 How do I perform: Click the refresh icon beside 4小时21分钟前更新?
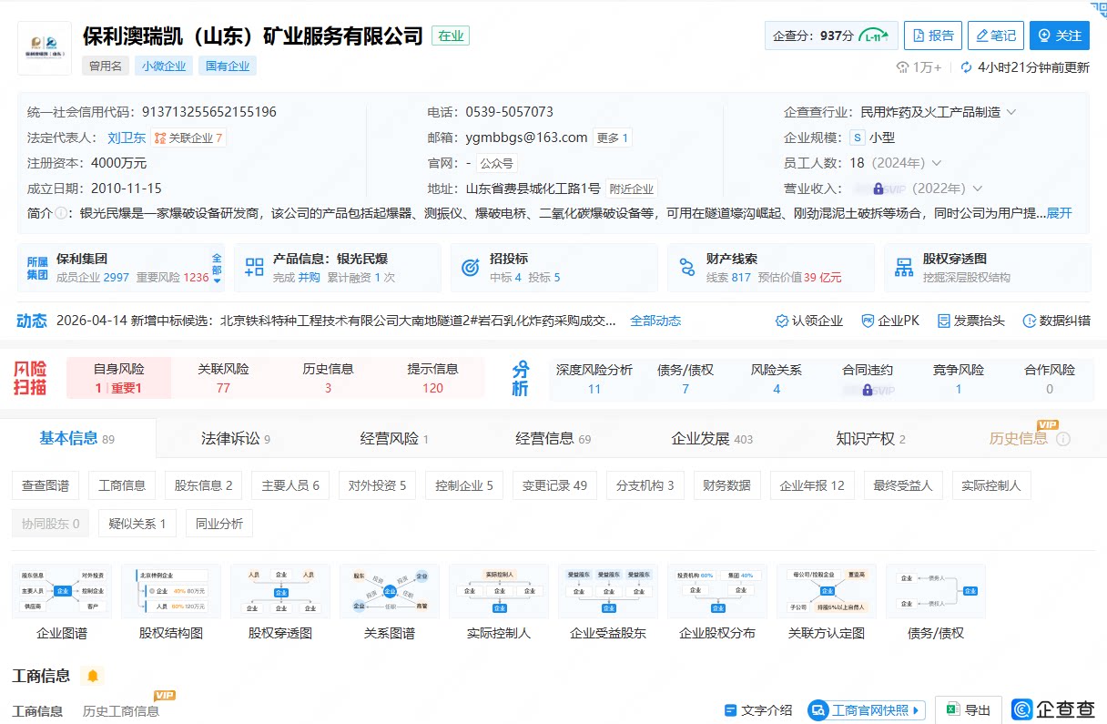click(x=967, y=67)
